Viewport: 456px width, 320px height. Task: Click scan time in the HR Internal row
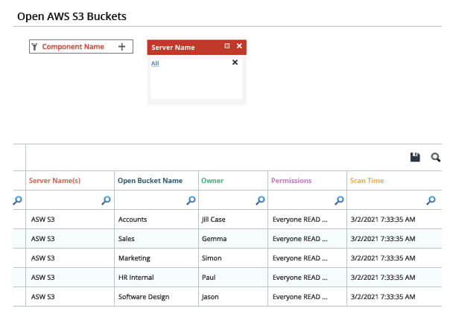(383, 278)
